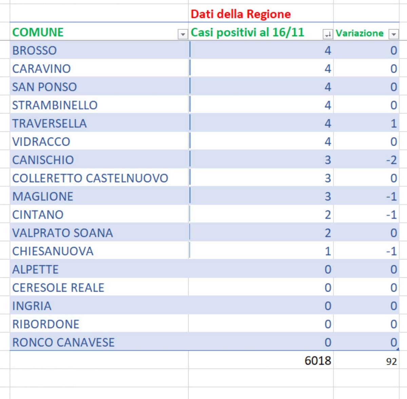
Task: Select the CARAVINO cell
Action: (41, 69)
